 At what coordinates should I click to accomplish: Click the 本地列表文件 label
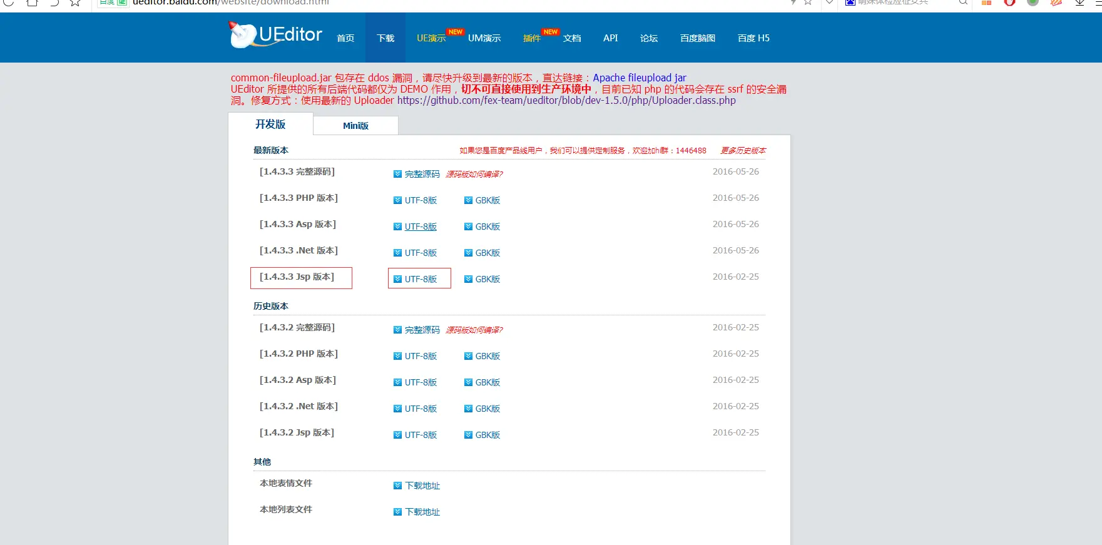286,509
